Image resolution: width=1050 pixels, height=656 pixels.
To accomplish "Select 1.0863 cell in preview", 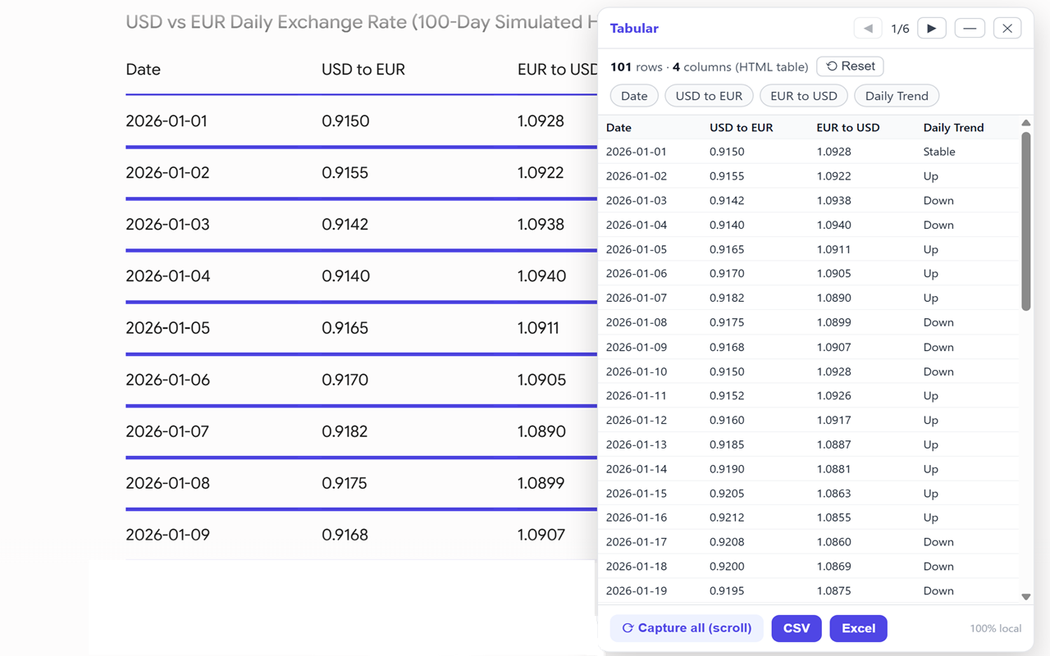I will (833, 494).
